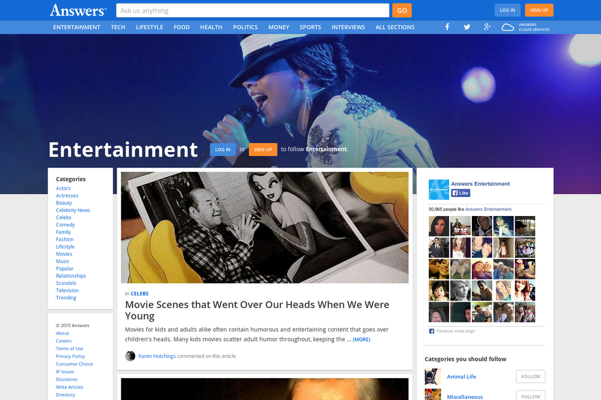The height and width of the screenshot is (400, 601).
Task: Open the Movie Scenes article image
Action: (x=264, y=227)
